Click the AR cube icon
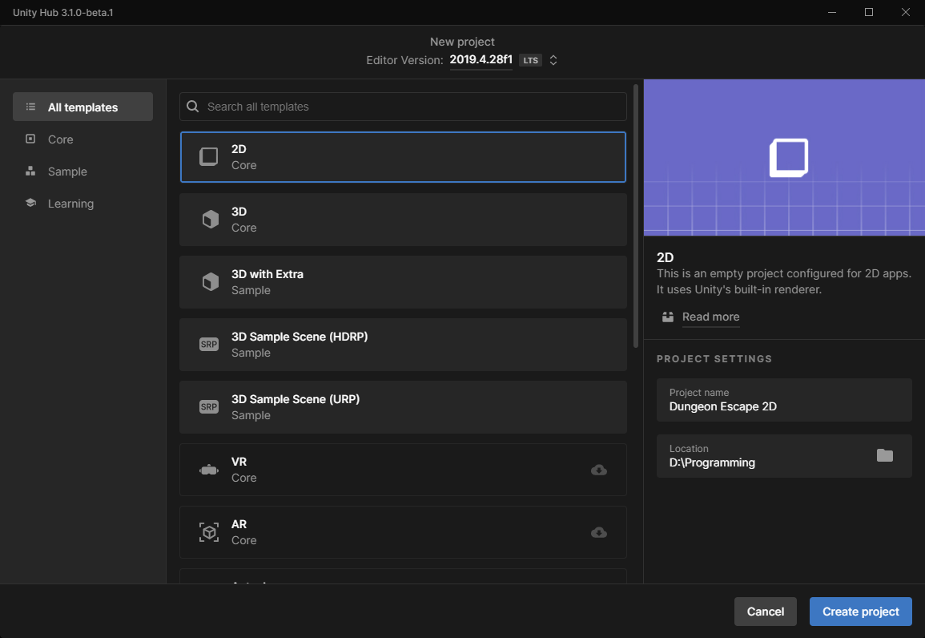The image size is (925, 638). [209, 532]
